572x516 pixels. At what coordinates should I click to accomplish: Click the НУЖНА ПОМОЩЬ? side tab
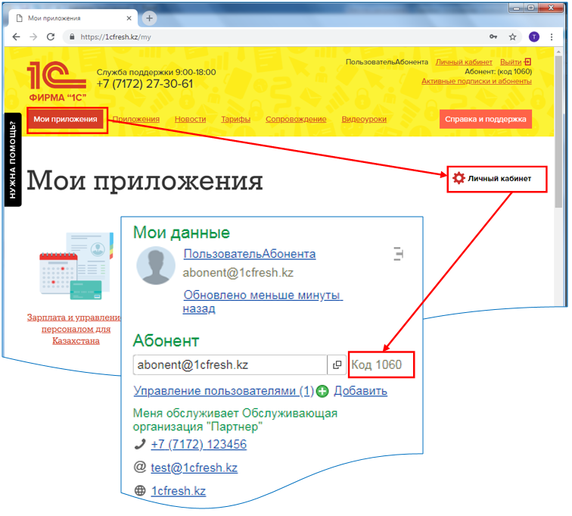pyautogui.click(x=13, y=160)
